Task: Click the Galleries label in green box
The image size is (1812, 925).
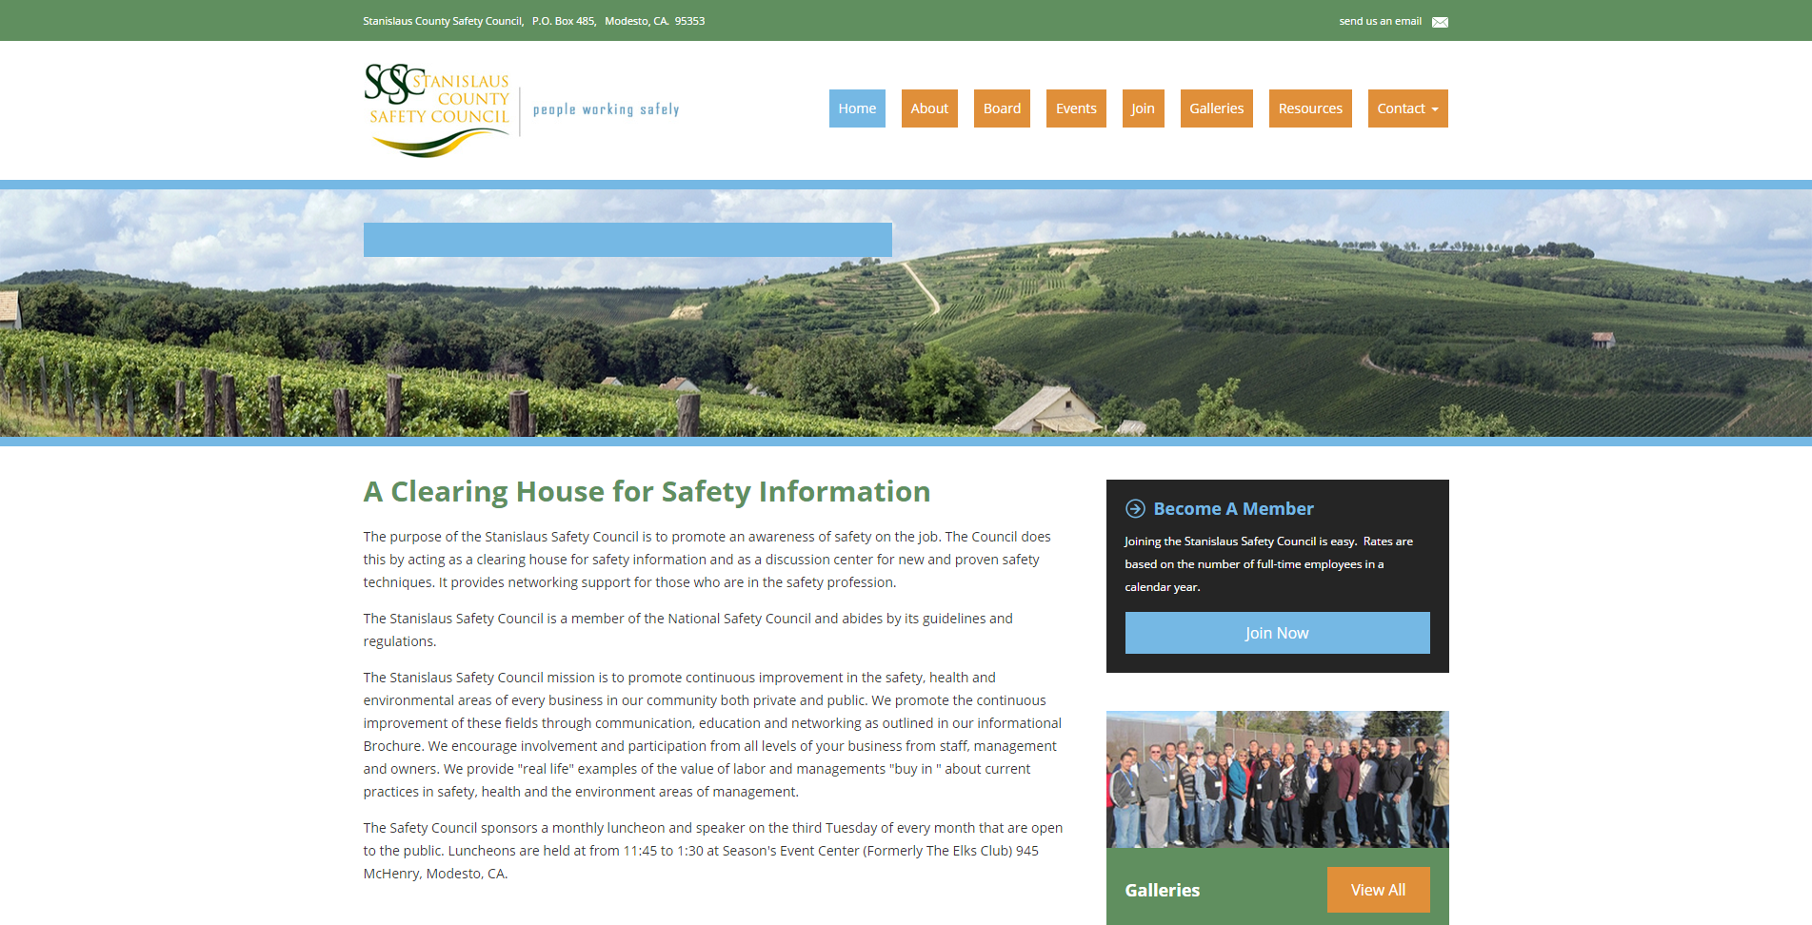Action: (1162, 890)
